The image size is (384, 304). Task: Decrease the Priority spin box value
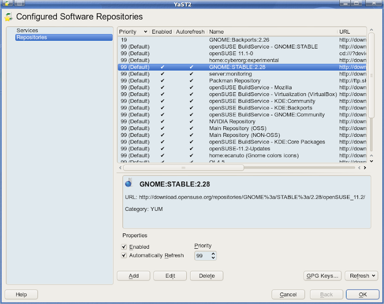click(213, 258)
